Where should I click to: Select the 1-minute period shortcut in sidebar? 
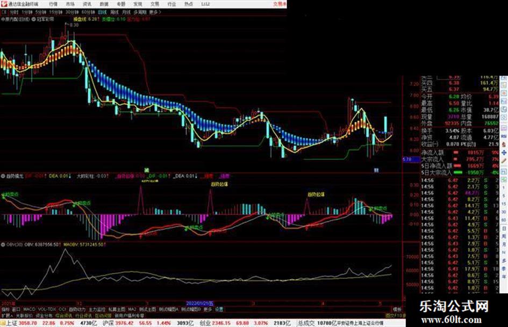pyautogui.click(x=504, y=188)
